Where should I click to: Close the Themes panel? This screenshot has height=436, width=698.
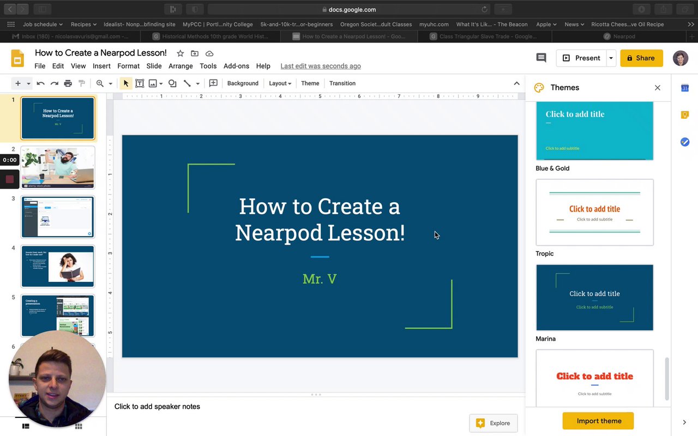click(x=657, y=88)
